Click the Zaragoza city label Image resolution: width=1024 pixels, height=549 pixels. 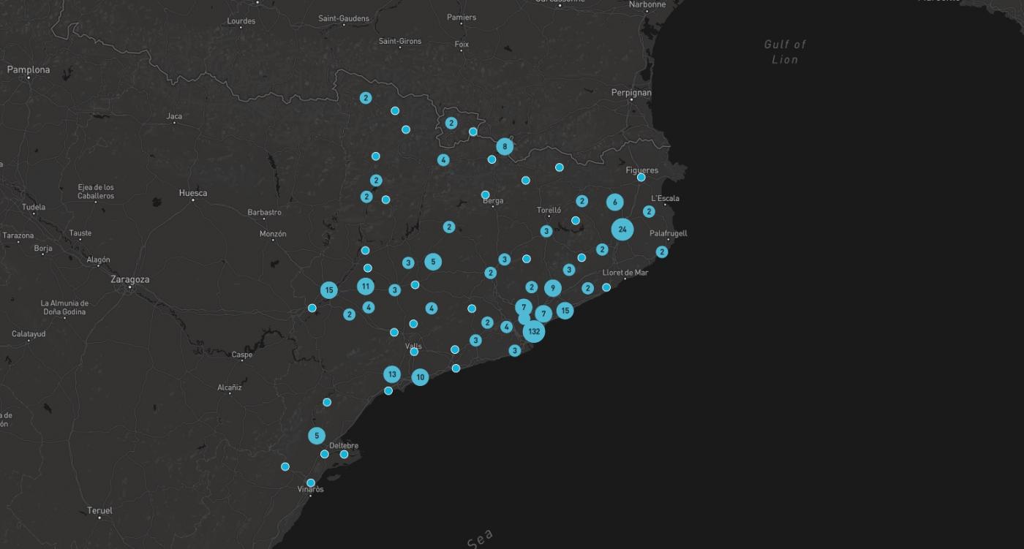130,279
